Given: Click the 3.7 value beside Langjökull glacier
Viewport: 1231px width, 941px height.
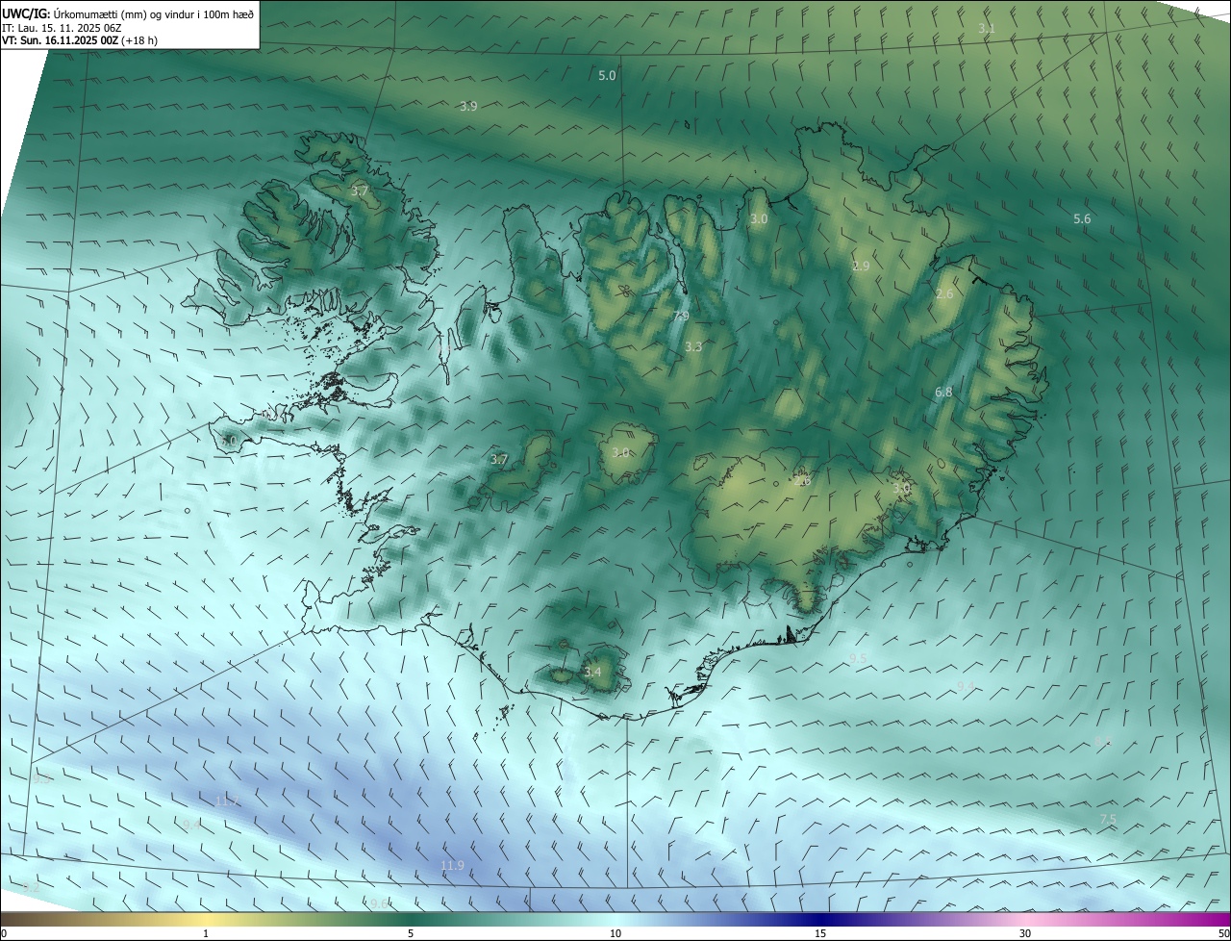Looking at the screenshot, I should (x=499, y=460).
